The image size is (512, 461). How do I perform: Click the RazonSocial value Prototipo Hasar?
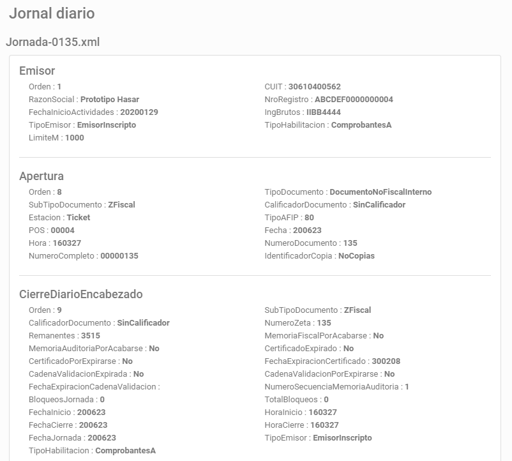pyautogui.click(x=110, y=99)
